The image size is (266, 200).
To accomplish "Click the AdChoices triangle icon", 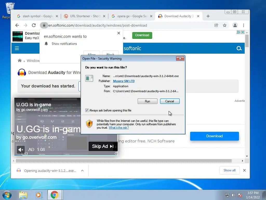I will click(x=238, y=32).
